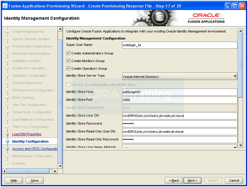Click sidebar vertical scrollbar down arrow
This screenshot has height=187, width=248.
[x=60, y=166]
